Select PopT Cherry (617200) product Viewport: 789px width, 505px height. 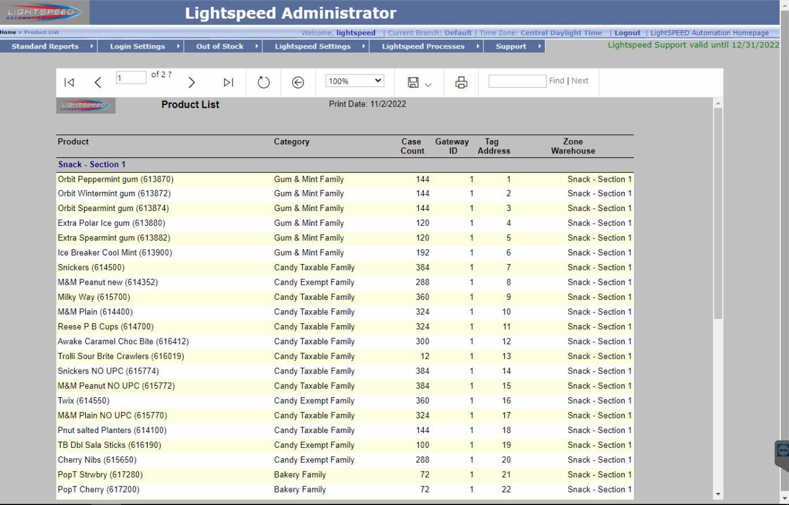(x=99, y=489)
